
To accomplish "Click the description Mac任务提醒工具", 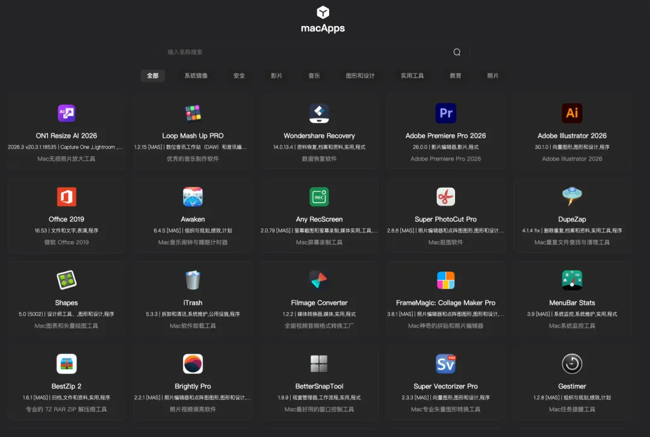I will click(x=572, y=409).
